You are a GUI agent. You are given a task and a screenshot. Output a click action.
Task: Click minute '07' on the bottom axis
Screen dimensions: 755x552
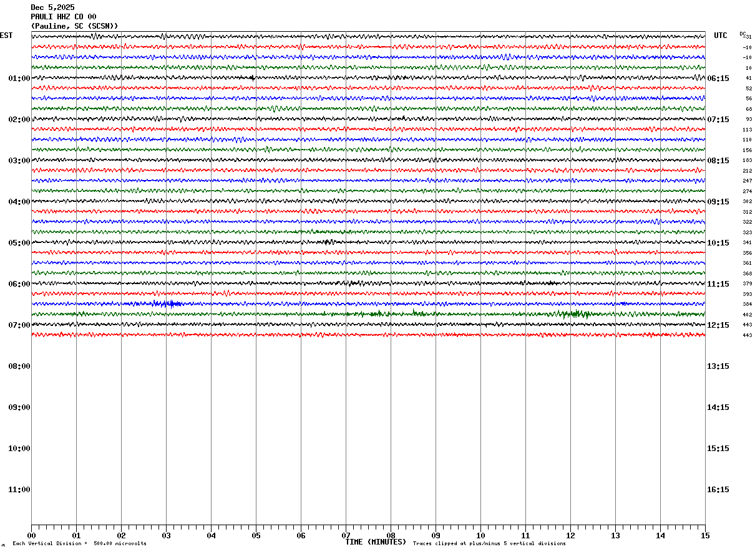pos(346,536)
